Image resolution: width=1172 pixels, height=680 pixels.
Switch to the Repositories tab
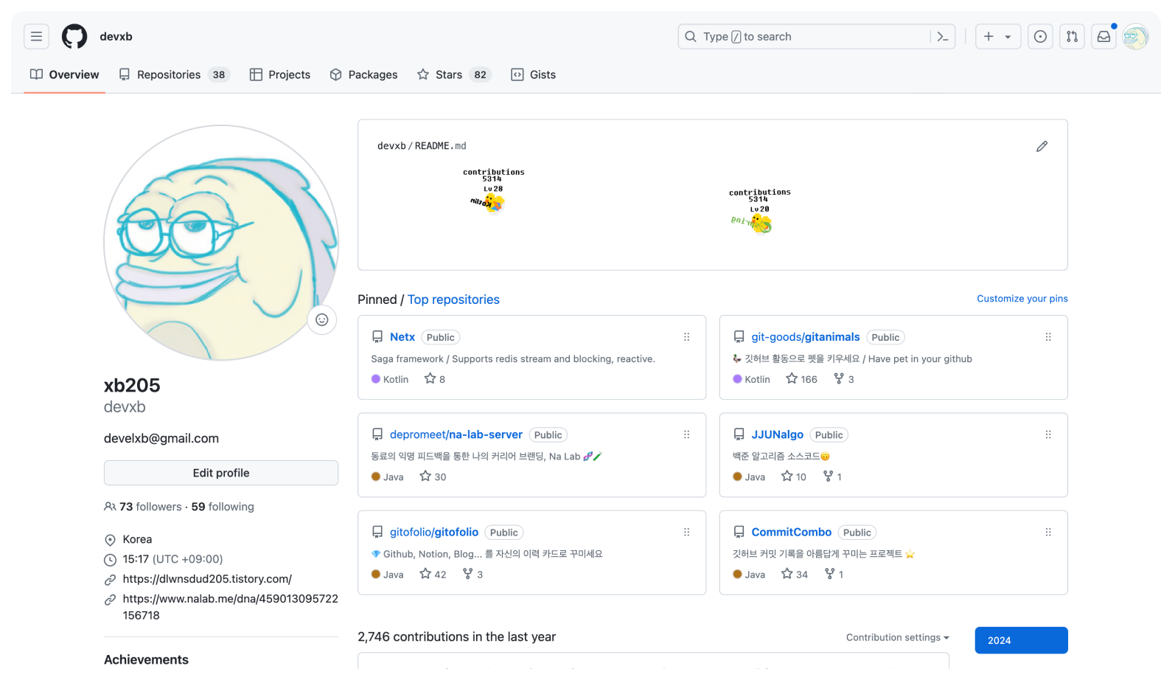[174, 74]
